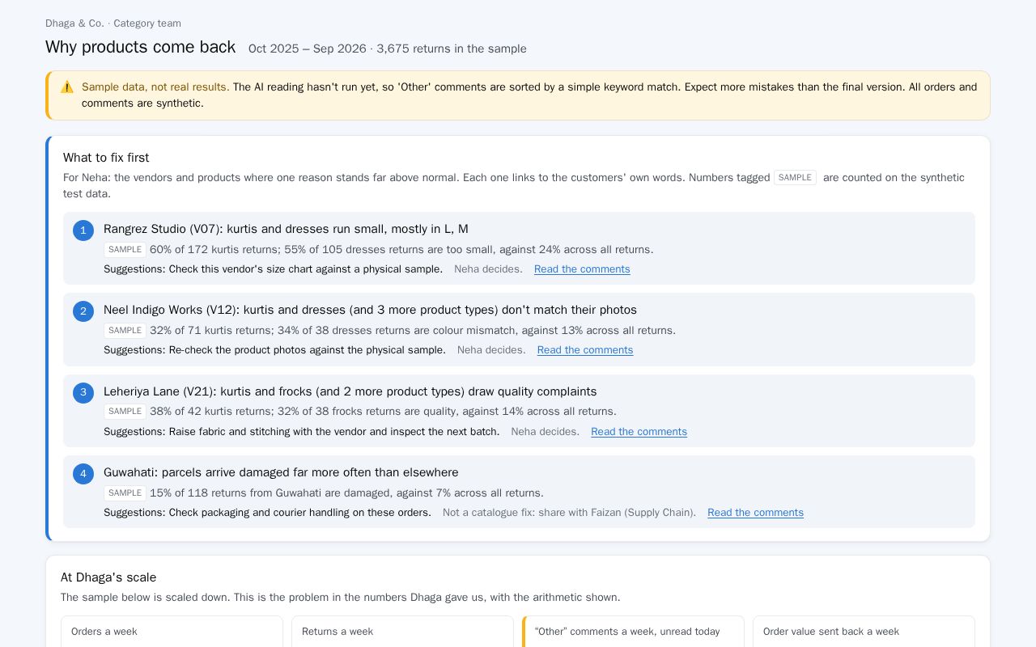This screenshot has width=1036, height=647.
Task: Click SAMPLE tag beside 60% of 172 kurtis
Action: click(125, 250)
